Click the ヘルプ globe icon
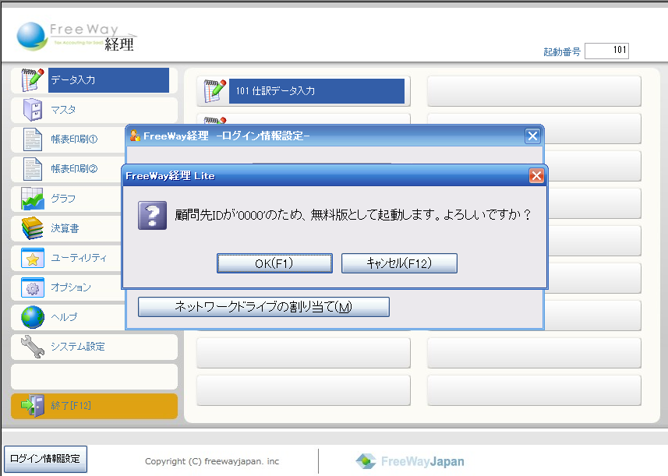668x476 pixels. (x=32, y=317)
